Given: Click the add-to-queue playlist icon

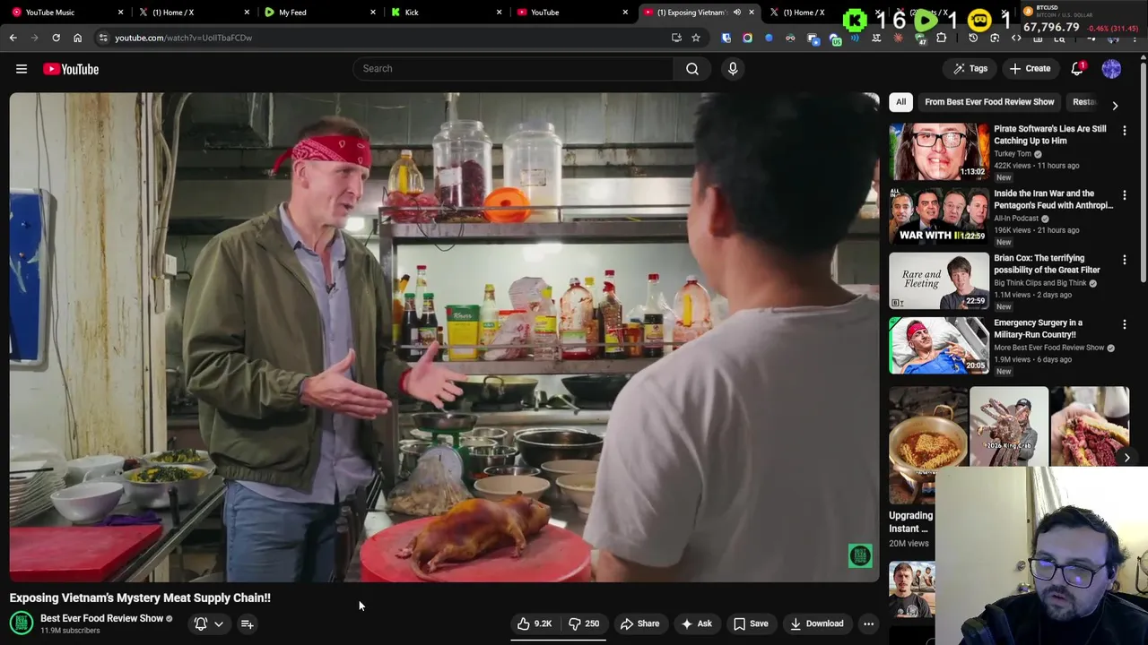Looking at the screenshot, I should (x=247, y=623).
